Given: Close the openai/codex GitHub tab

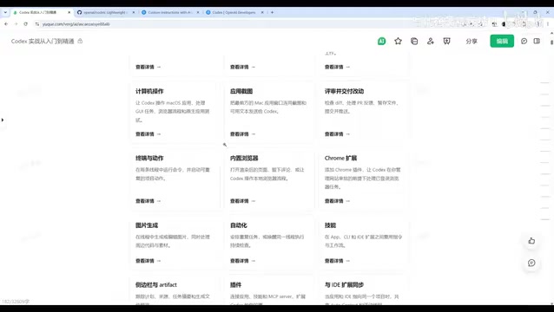Looking at the screenshot, I should tap(133, 12).
